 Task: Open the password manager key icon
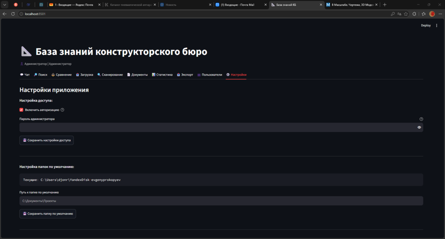click(x=393, y=14)
